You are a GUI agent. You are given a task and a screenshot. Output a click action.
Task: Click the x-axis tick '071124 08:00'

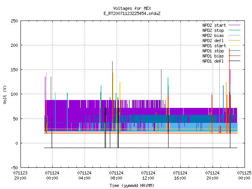[x=117, y=176]
